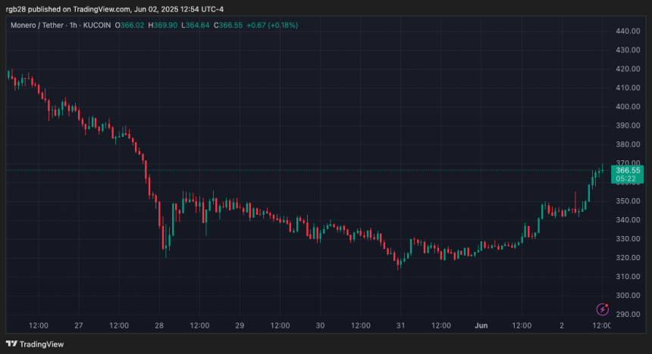Click the 440.00 price axis label
Viewport: 652px width, 354px height.
click(x=628, y=31)
